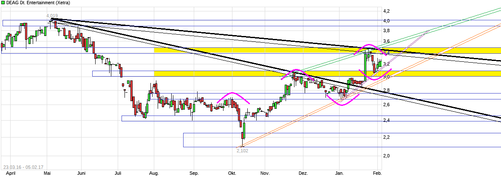Click the 3,2 price axis value

coord(386,64)
